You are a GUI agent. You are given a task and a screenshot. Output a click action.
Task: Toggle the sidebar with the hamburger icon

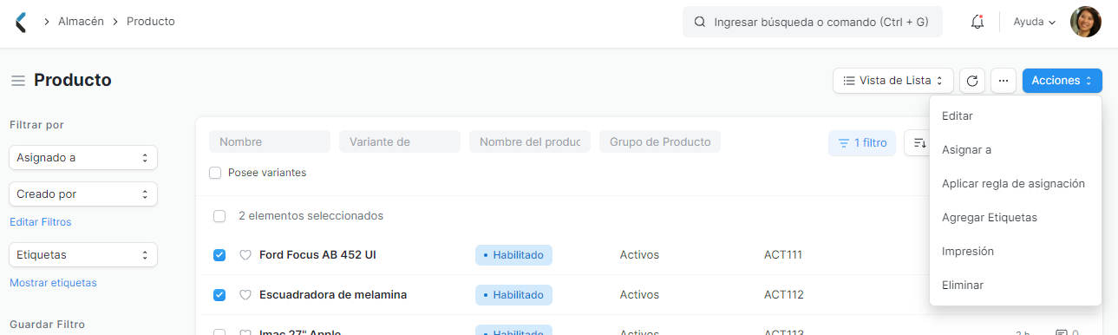point(17,81)
